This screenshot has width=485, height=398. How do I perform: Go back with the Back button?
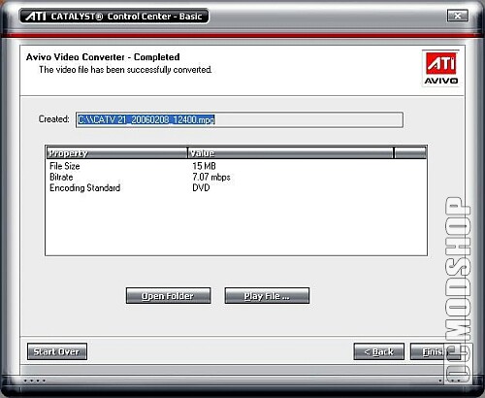click(379, 351)
